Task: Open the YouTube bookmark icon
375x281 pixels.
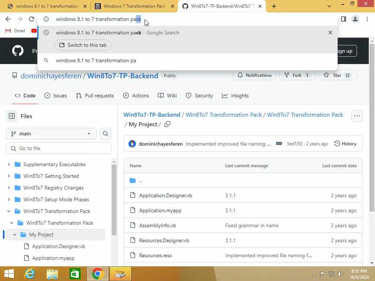Action: click(x=34, y=31)
